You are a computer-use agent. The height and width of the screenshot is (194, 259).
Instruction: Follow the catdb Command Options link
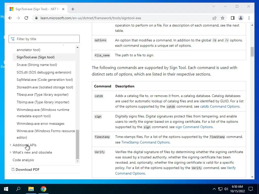point(220,106)
